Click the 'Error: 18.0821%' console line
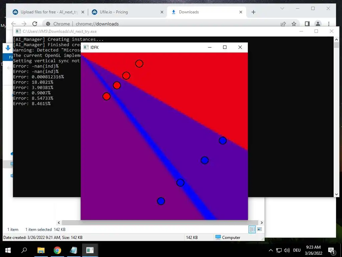The height and width of the screenshot is (257, 342). point(33,82)
